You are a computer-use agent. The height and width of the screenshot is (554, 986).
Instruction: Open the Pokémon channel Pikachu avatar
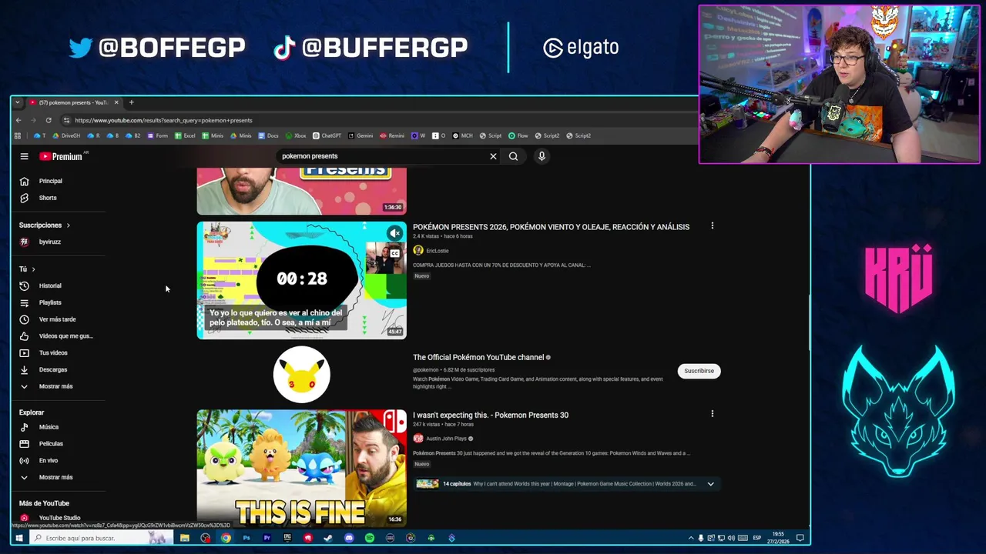(301, 375)
